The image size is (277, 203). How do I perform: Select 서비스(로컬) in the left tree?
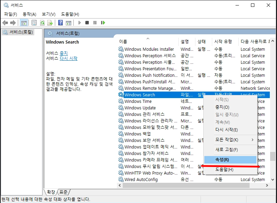18,32
